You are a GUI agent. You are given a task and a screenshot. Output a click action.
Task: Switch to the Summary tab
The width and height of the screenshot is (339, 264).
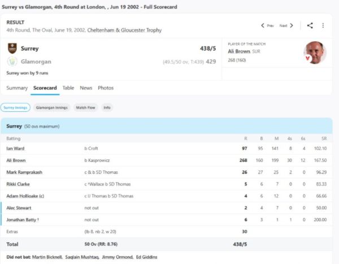point(17,88)
